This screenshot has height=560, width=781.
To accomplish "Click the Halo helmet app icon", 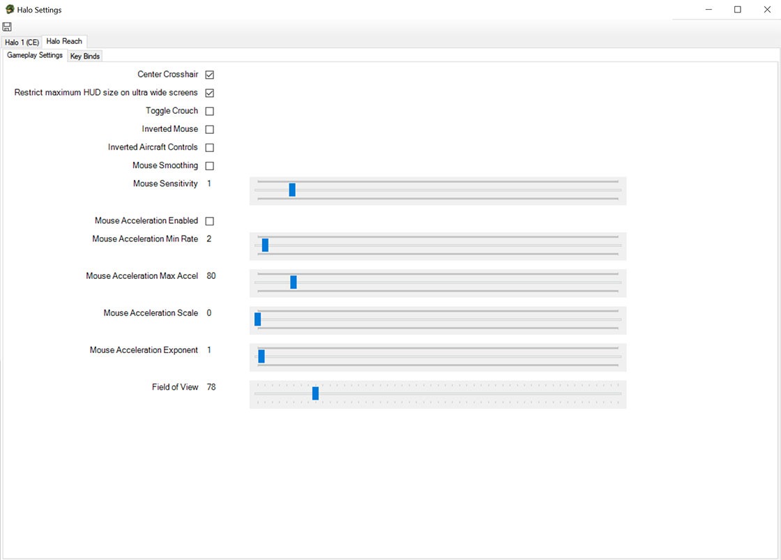I will [9, 10].
